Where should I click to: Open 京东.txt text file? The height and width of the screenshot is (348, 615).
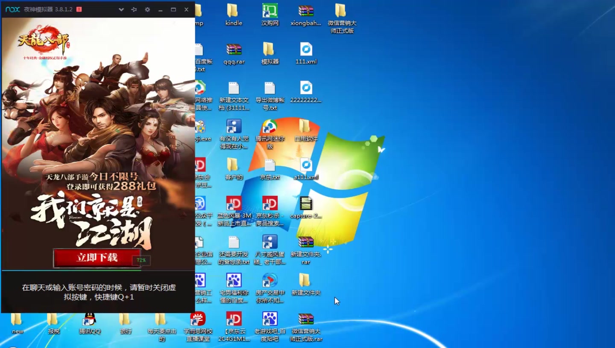coord(270,169)
